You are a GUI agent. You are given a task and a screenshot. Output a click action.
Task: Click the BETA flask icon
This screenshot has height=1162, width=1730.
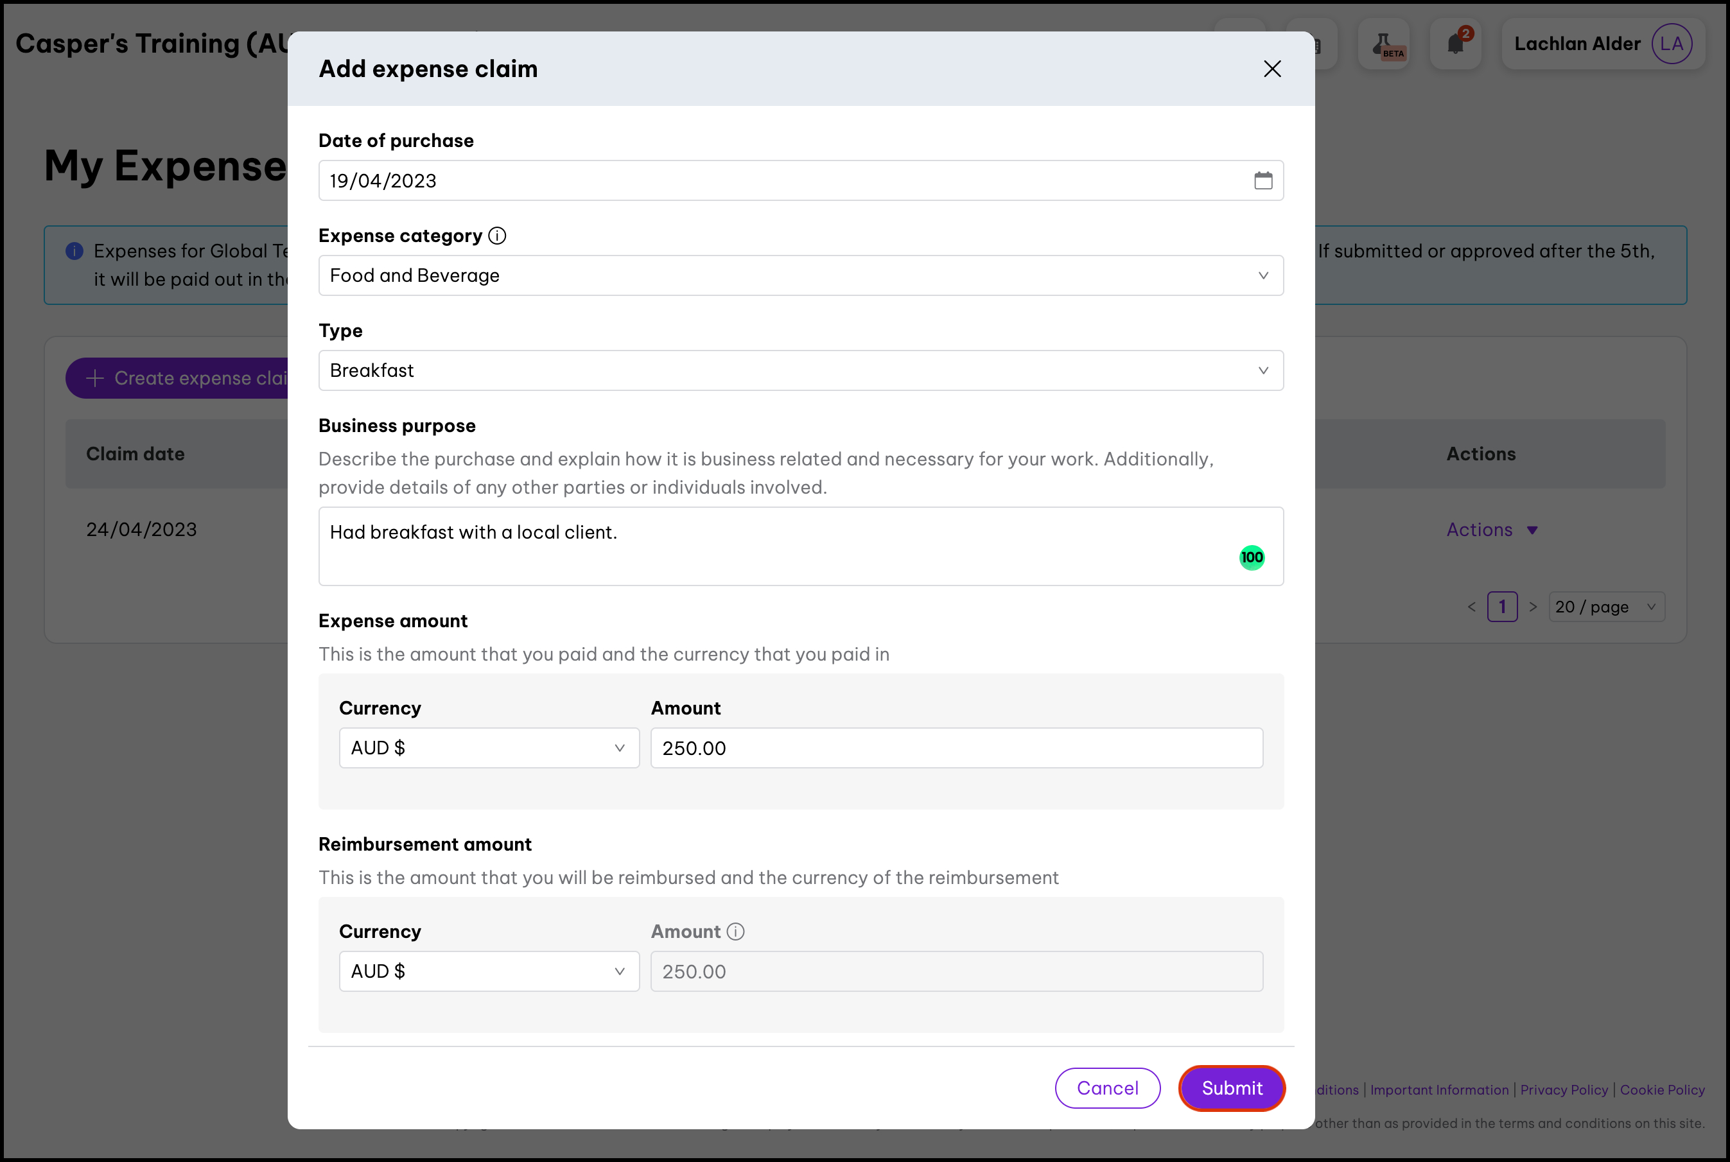pos(1384,44)
